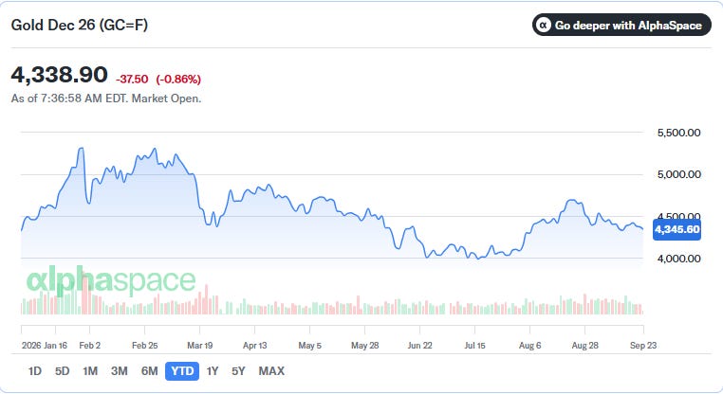Click the alphaspace watermark logo

(111, 280)
